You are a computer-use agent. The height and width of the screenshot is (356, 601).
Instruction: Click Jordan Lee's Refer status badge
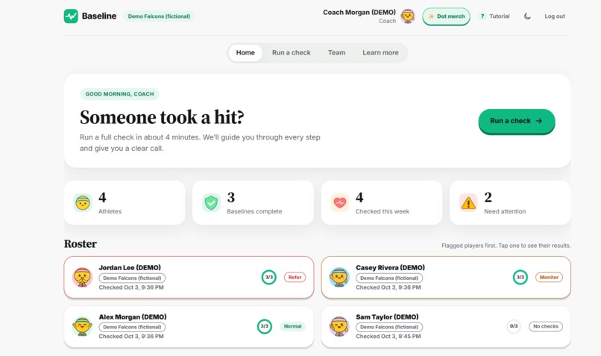(x=295, y=277)
